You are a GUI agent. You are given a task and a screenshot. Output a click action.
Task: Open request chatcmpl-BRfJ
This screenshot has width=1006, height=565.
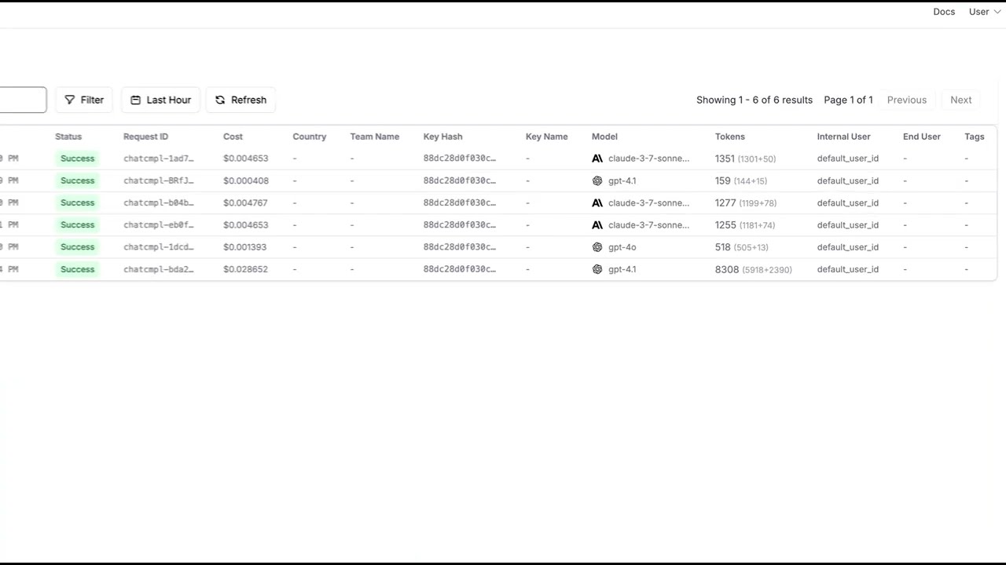point(158,180)
